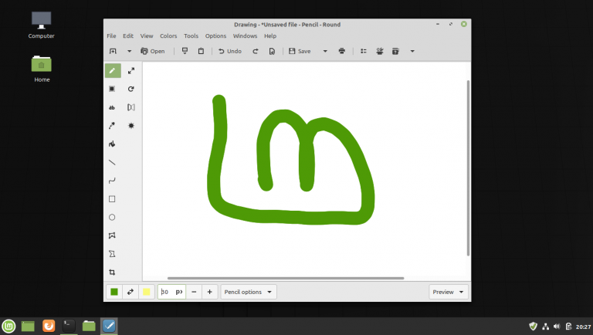Click the toolbar icon right of the list icon
The height and width of the screenshot is (335, 593).
point(380,51)
